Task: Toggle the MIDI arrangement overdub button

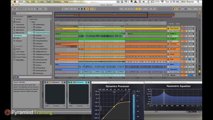Action: pos(87,9)
